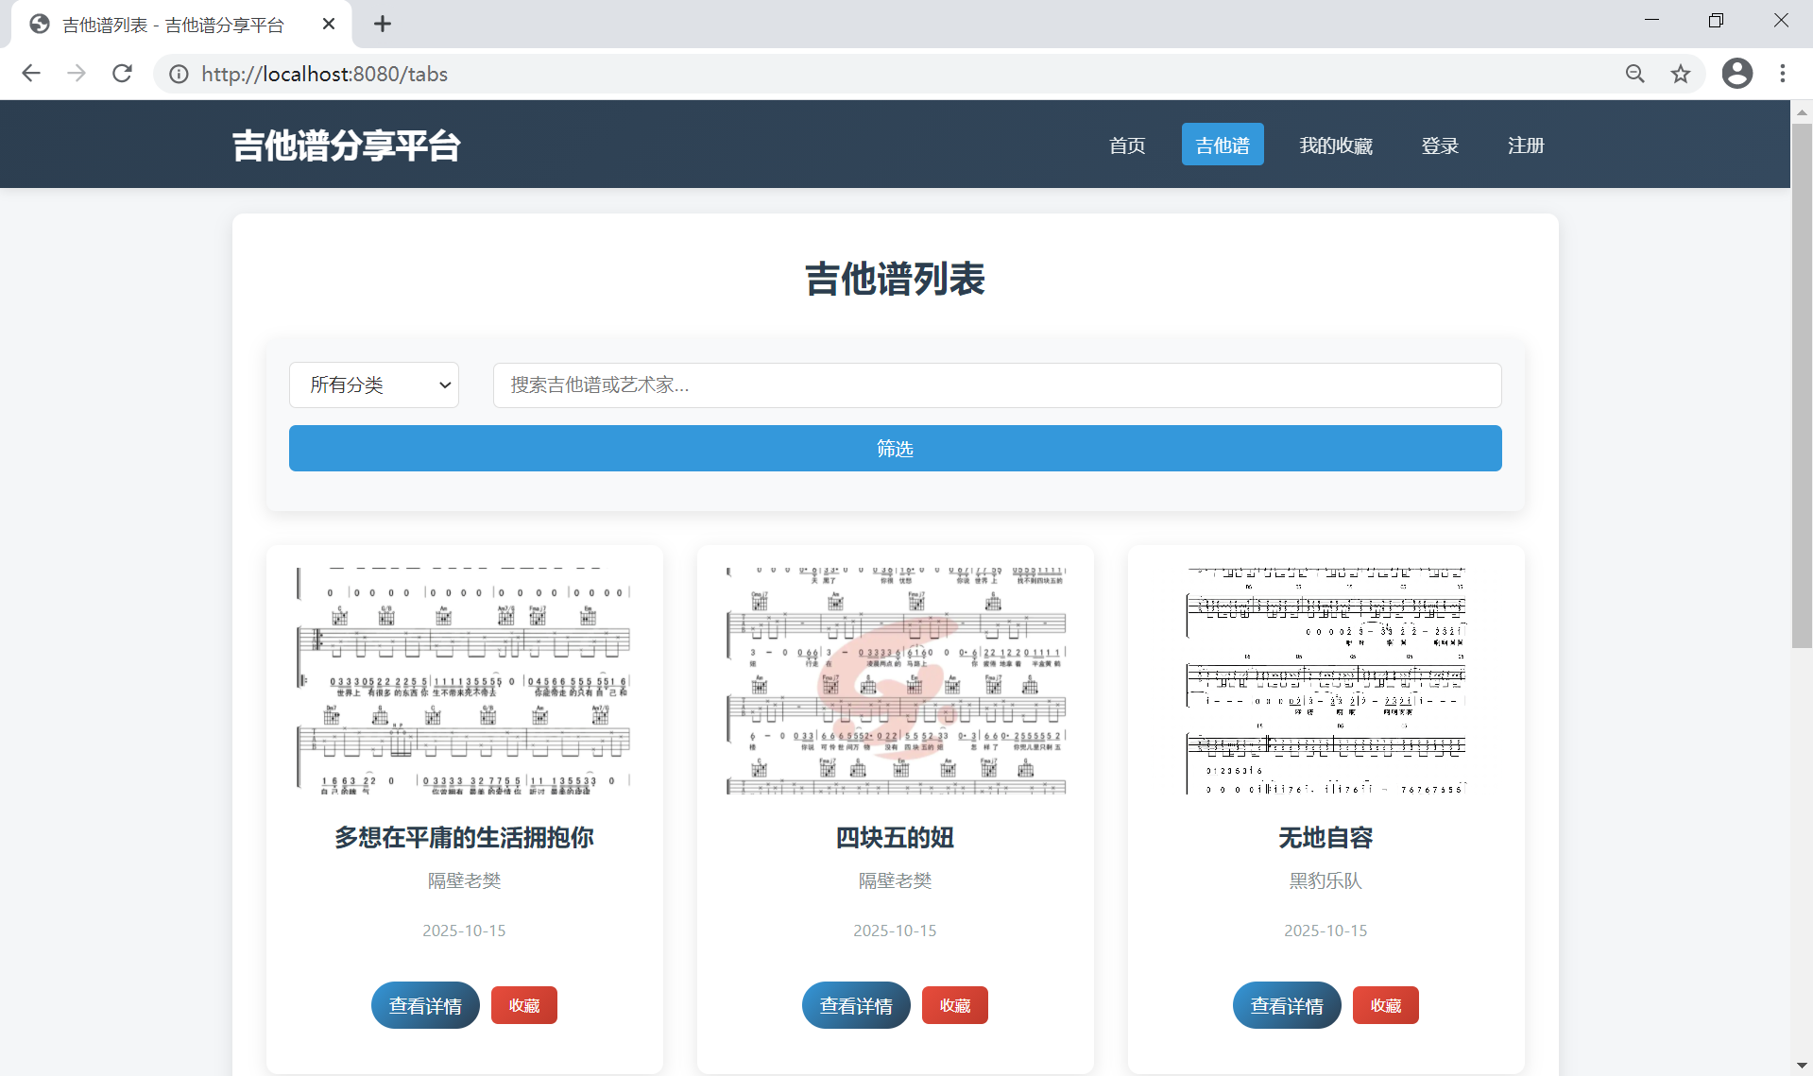1813x1076 pixels.
Task: Reload the page with refresh icon
Action: click(122, 74)
